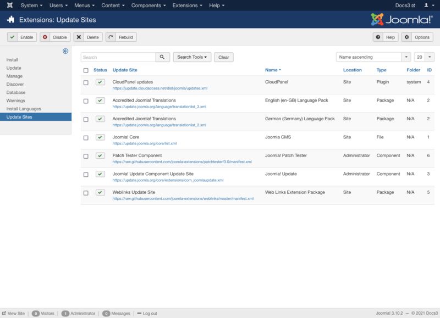Open the System menu
This screenshot has height=318, width=440.
point(31,5)
